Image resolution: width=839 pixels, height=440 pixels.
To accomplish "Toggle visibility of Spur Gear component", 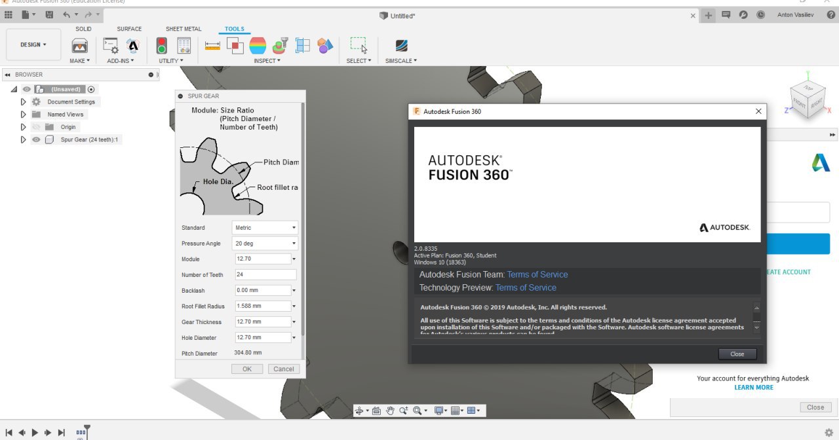I will tap(36, 139).
